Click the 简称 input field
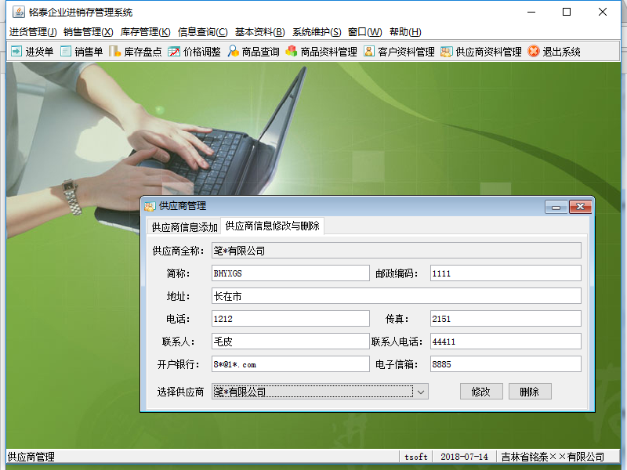Image resolution: width=627 pixels, height=470 pixels. pyautogui.click(x=291, y=273)
